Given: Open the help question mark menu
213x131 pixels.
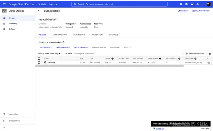Looking at the screenshot, I should click(197, 4).
